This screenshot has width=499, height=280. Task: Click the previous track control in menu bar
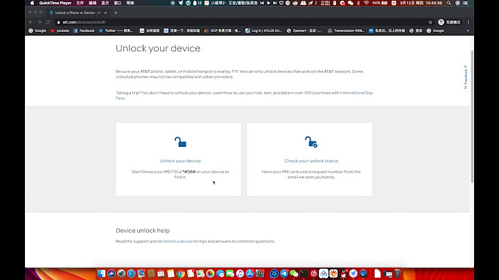point(262,3)
